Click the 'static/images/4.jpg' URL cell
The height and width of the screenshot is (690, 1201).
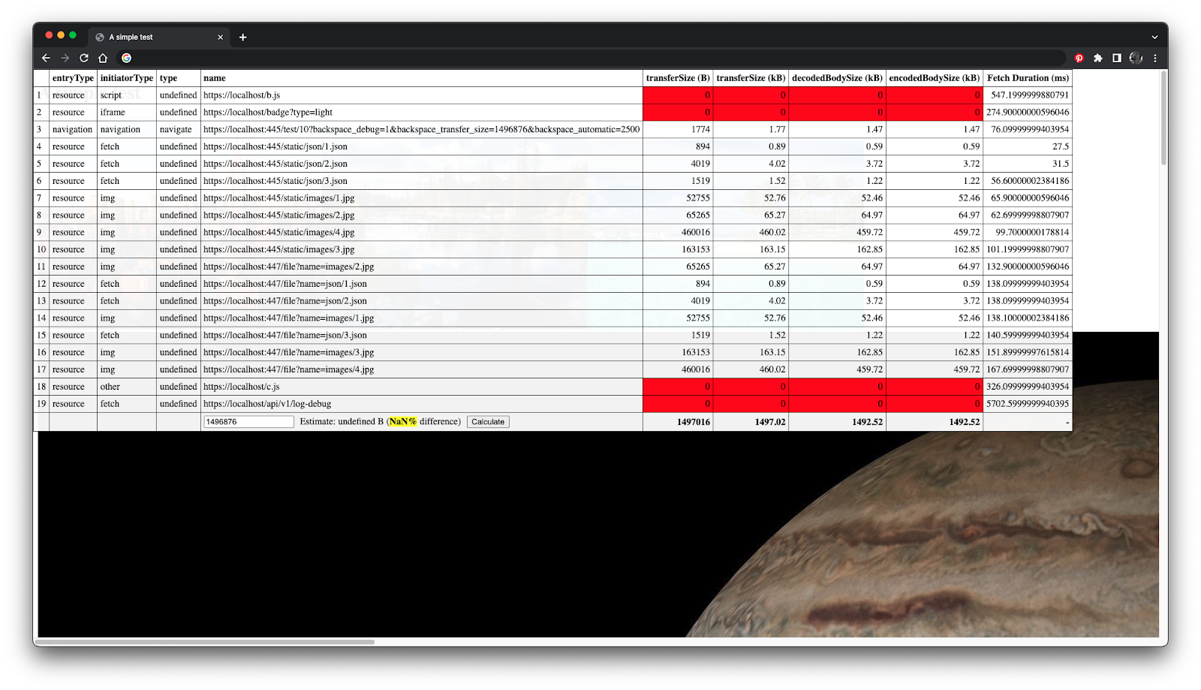tap(422, 233)
